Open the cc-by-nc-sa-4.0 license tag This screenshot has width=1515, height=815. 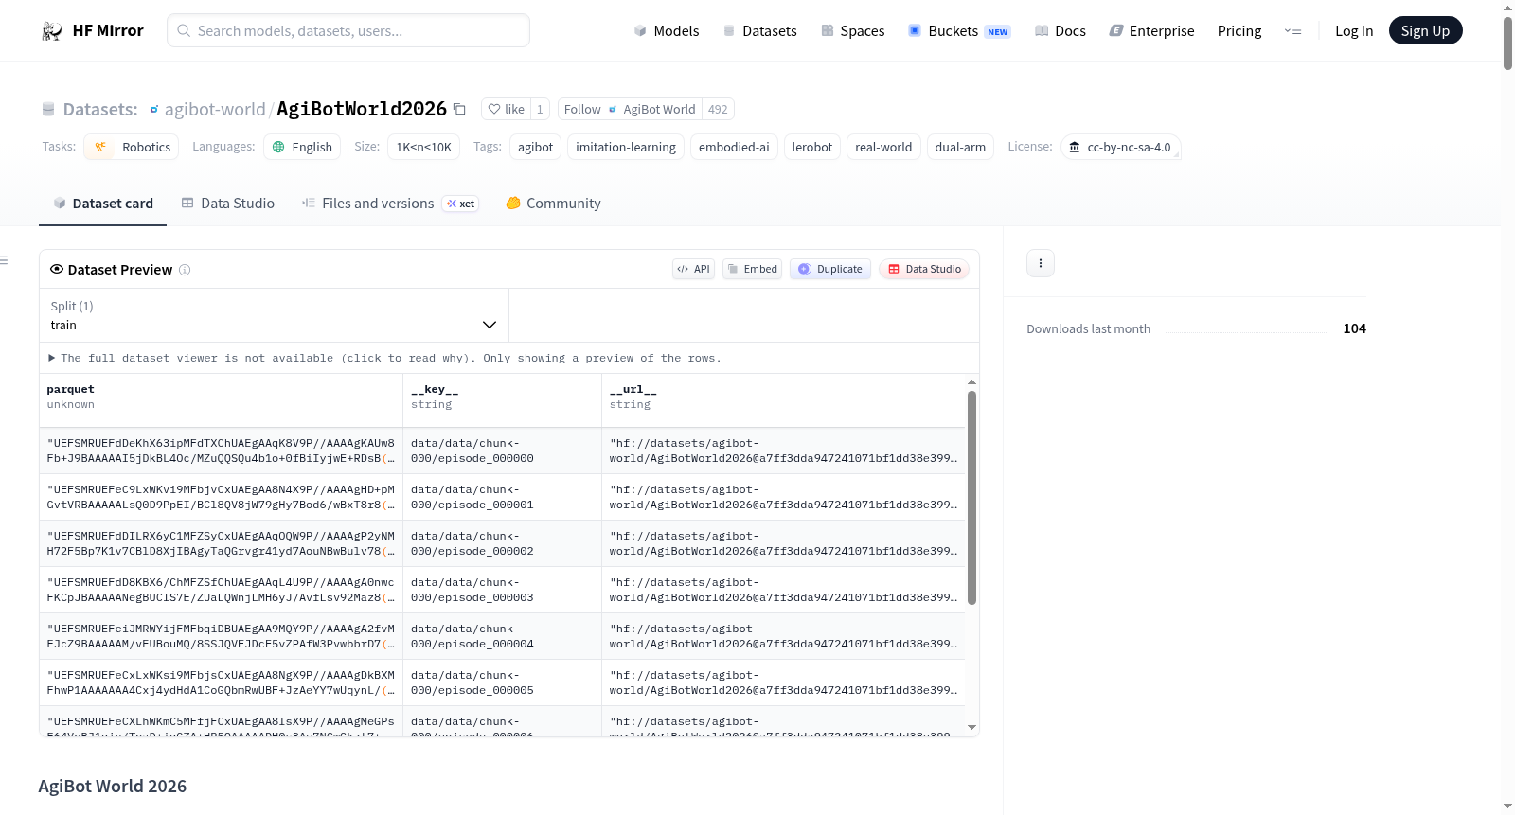1120,147
